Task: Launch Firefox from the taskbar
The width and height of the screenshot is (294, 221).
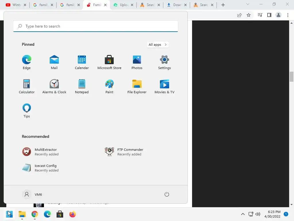Action: pyautogui.click(x=73, y=214)
